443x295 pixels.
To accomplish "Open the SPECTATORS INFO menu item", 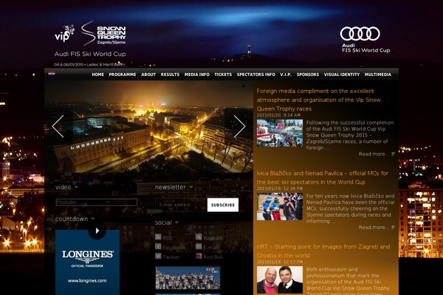I will click(256, 74).
